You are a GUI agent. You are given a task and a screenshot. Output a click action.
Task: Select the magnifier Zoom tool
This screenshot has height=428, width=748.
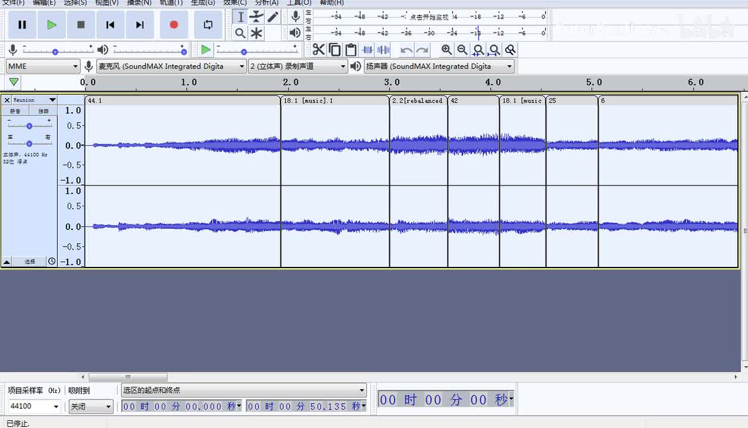pos(240,33)
